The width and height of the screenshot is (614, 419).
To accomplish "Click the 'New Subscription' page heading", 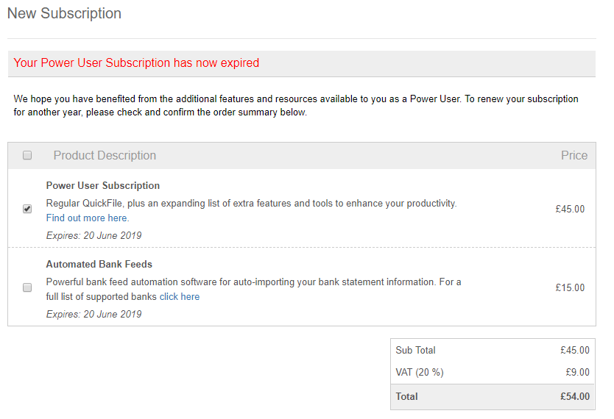I will coord(64,13).
